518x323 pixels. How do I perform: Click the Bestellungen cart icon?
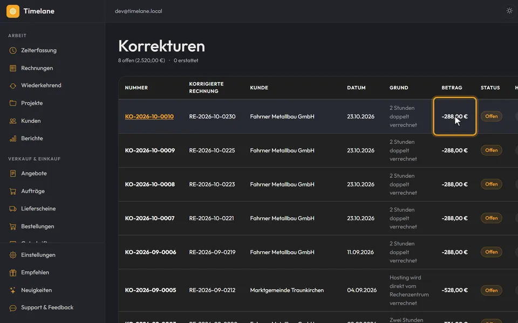tap(13, 227)
